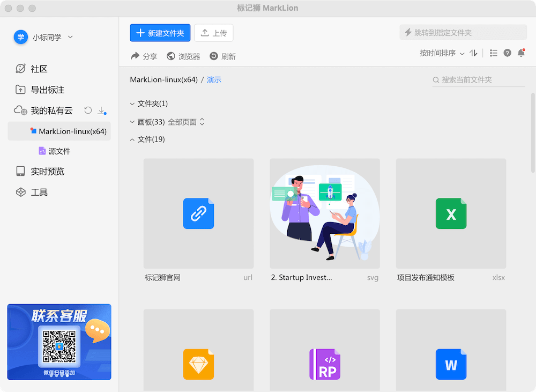This screenshot has height=392, width=536.
Task: Open the 分享 sharing function
Action: [144, 56]
